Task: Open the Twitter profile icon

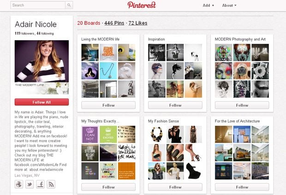Action: tap(30, 184)
